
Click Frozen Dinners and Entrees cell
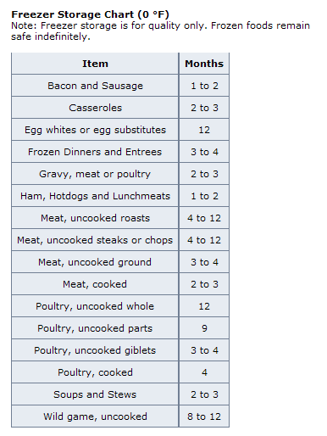click(95, 152)
